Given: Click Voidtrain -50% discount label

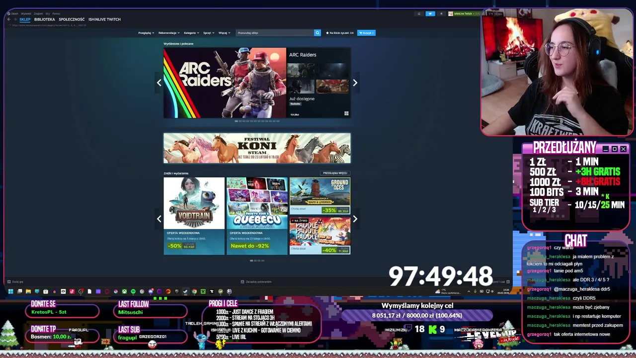Looking at the screenshot, I should (x=174, y=246).
